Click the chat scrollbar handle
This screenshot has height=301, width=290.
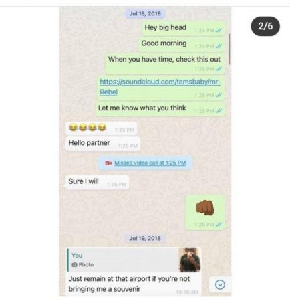point(229,49)
